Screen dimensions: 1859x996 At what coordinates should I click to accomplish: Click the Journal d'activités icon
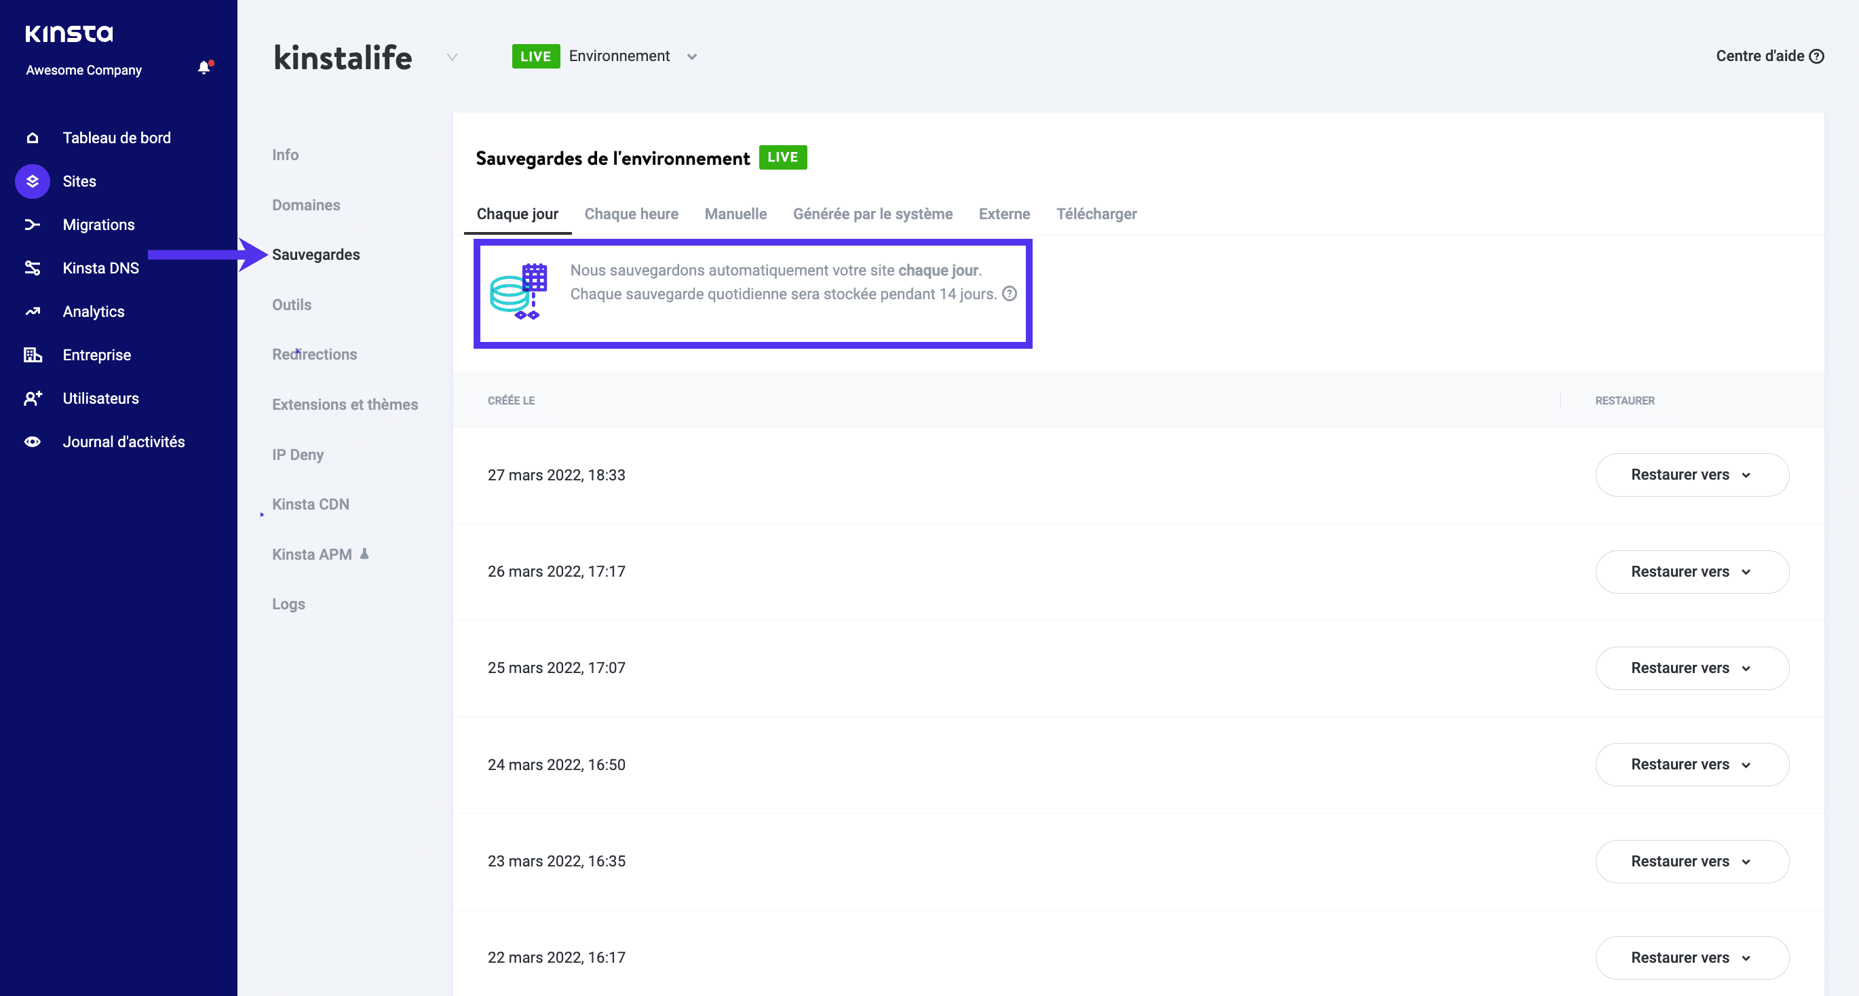tap(33, 442)
